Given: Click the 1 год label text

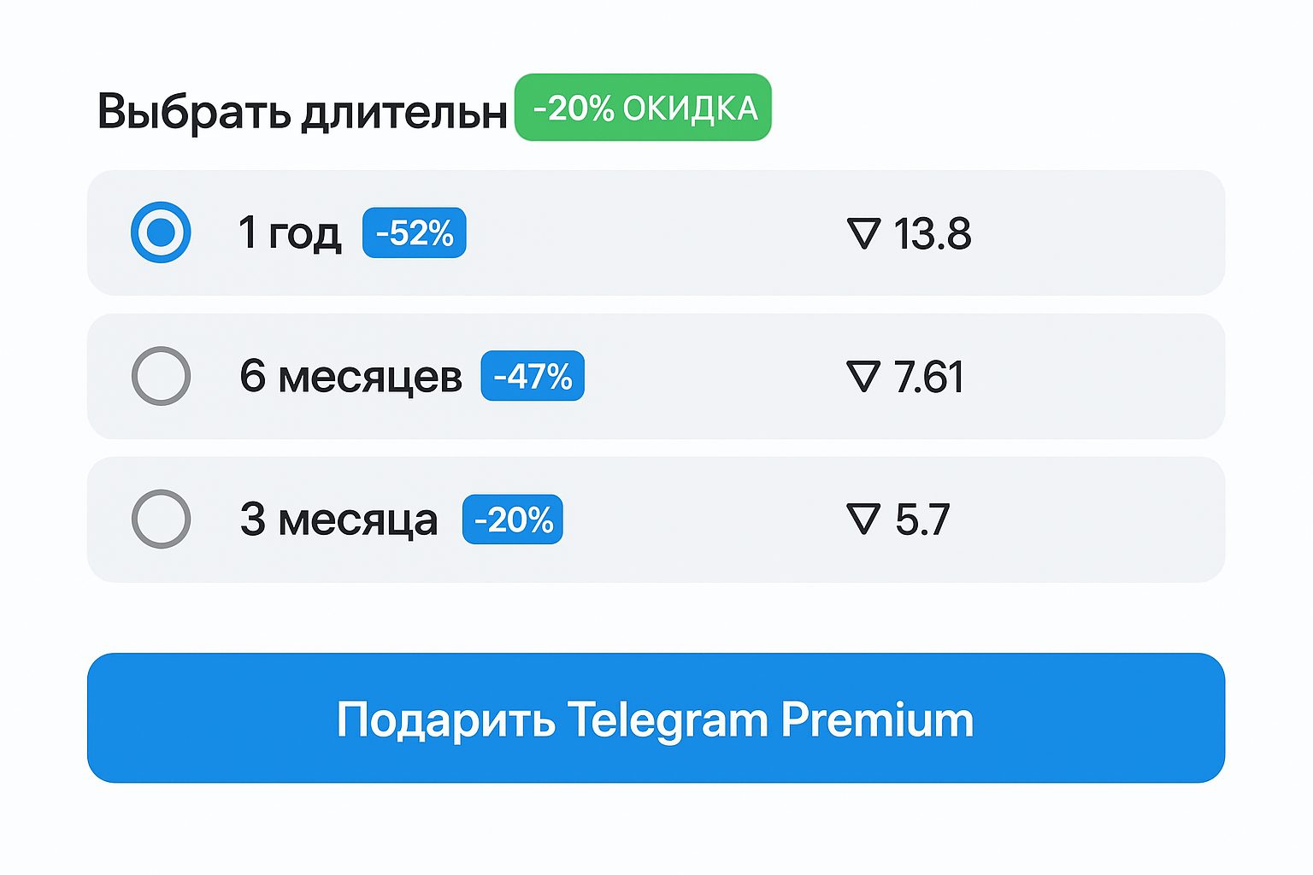Looking at the screenshot, I should pos(290,232).
